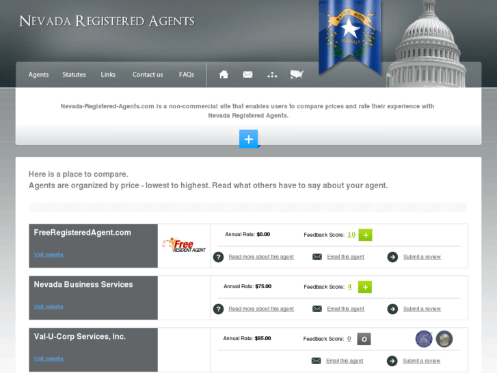
Task: Click the feedback score 10 link
Action: pos(351,235)
